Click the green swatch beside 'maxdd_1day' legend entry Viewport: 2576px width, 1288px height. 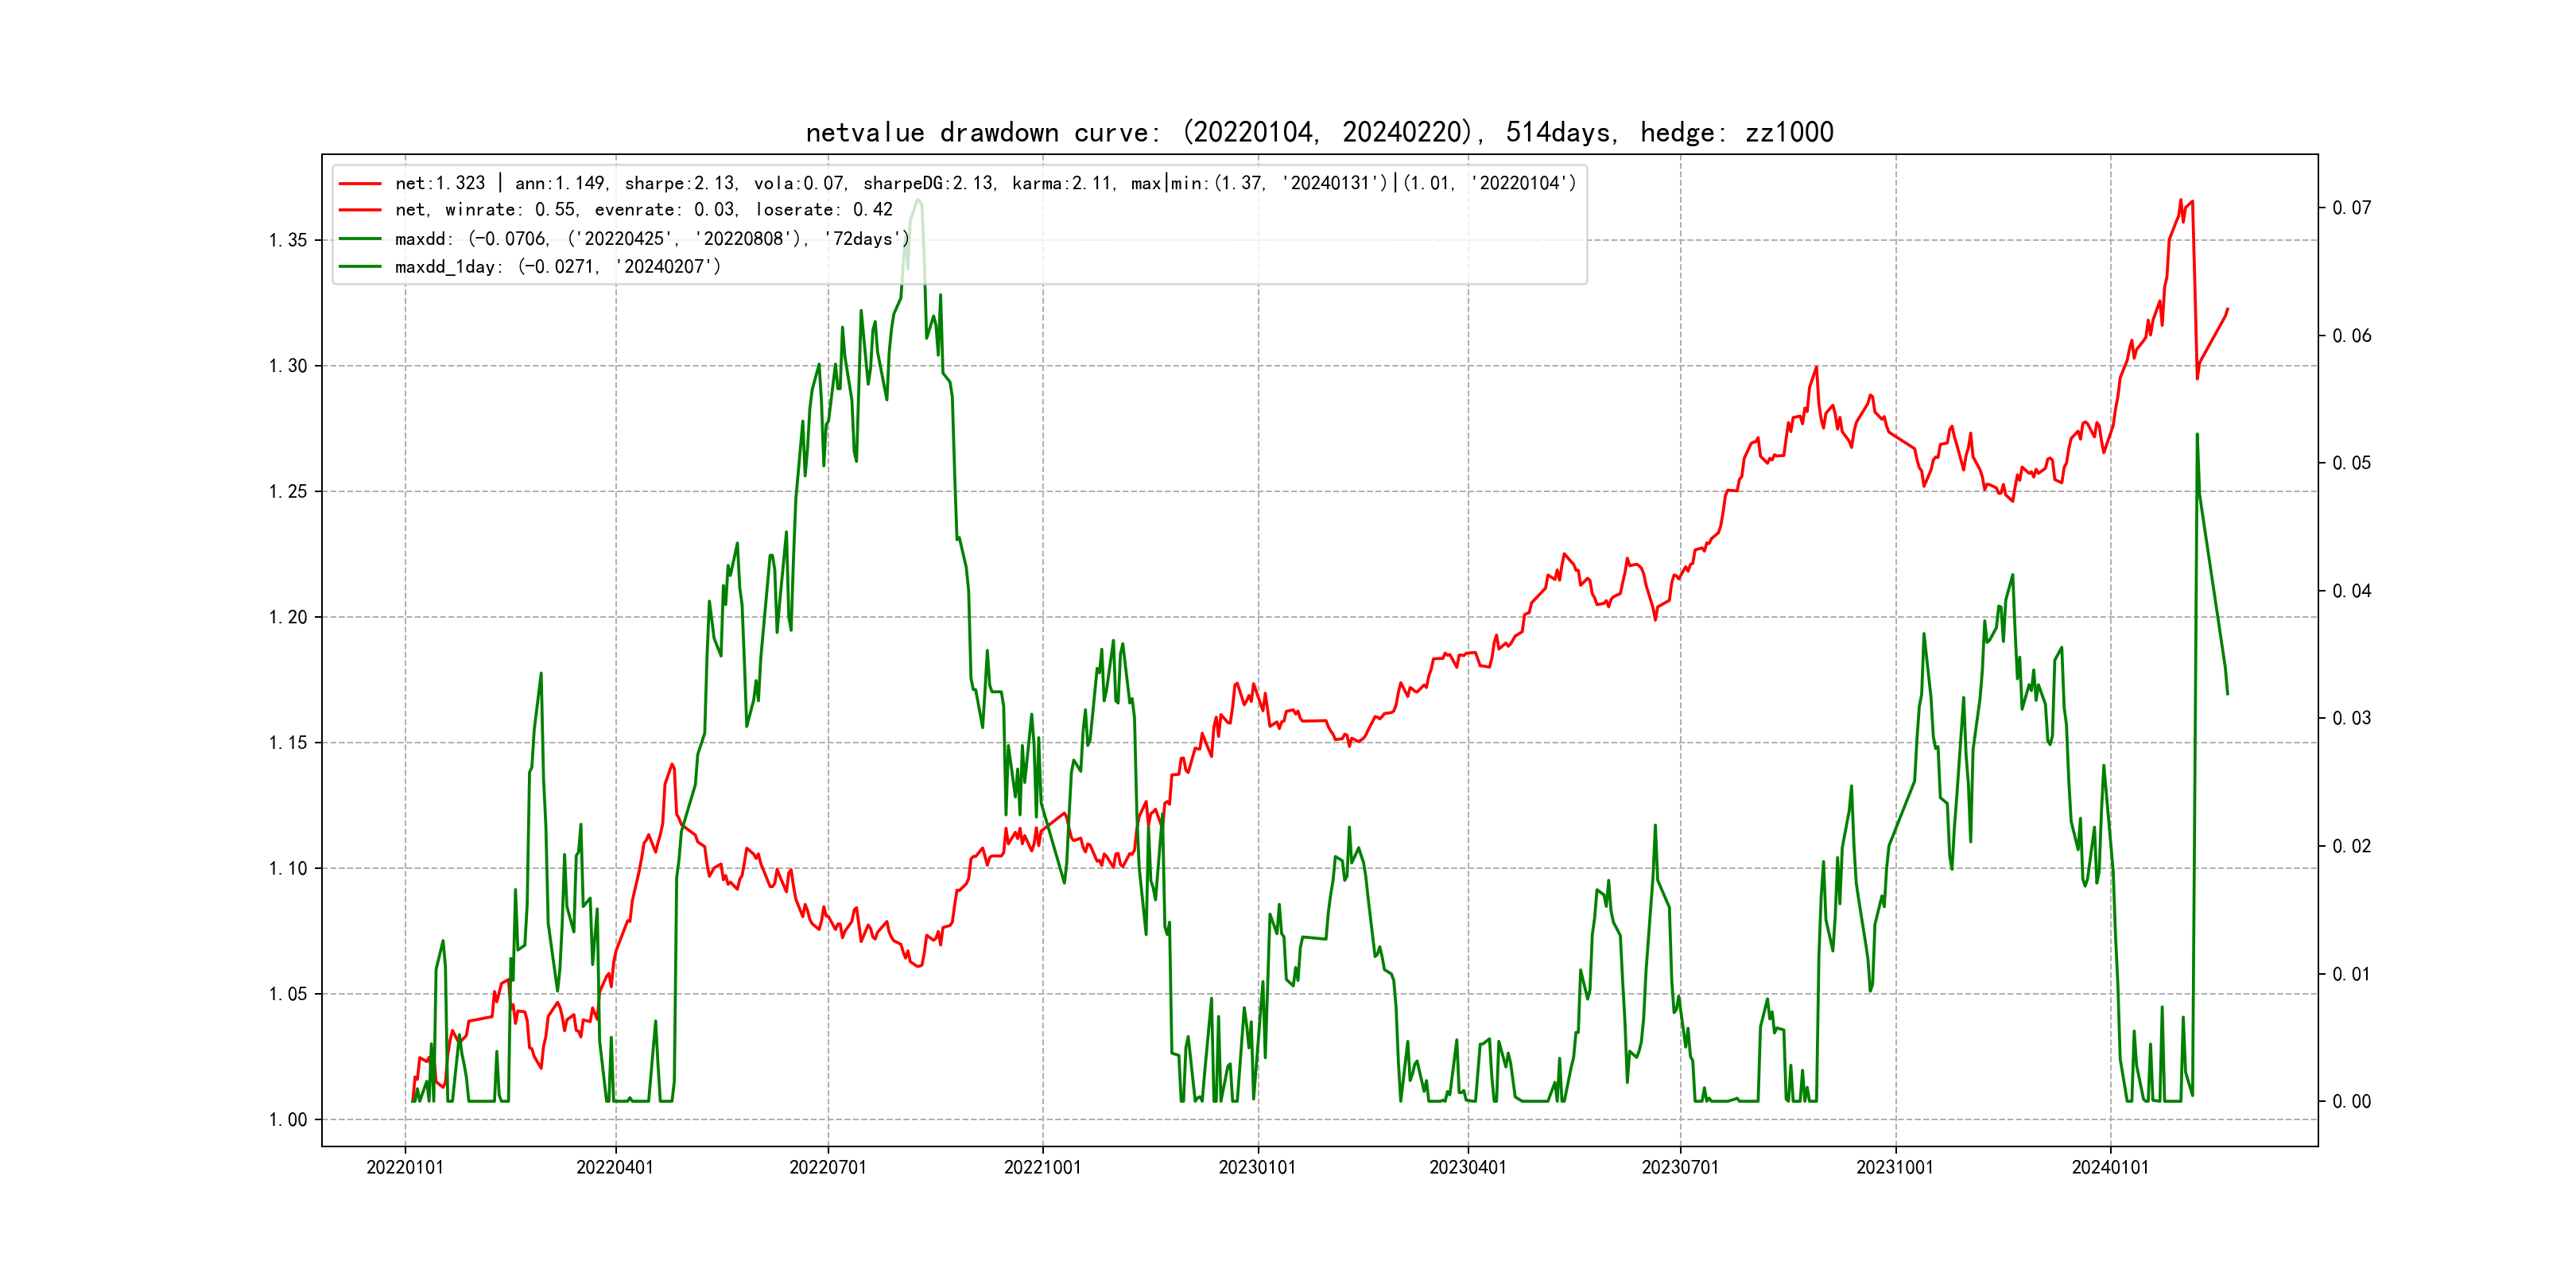[x=360, y=267]
